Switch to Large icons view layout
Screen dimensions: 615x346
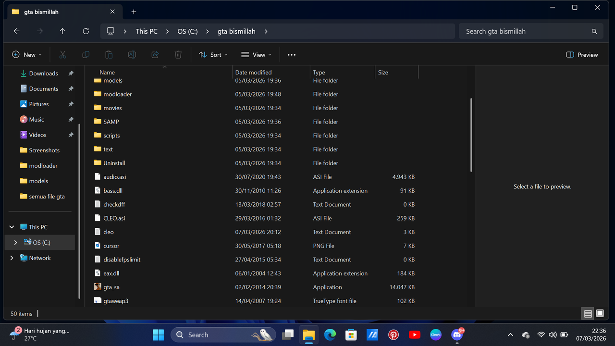600,314
